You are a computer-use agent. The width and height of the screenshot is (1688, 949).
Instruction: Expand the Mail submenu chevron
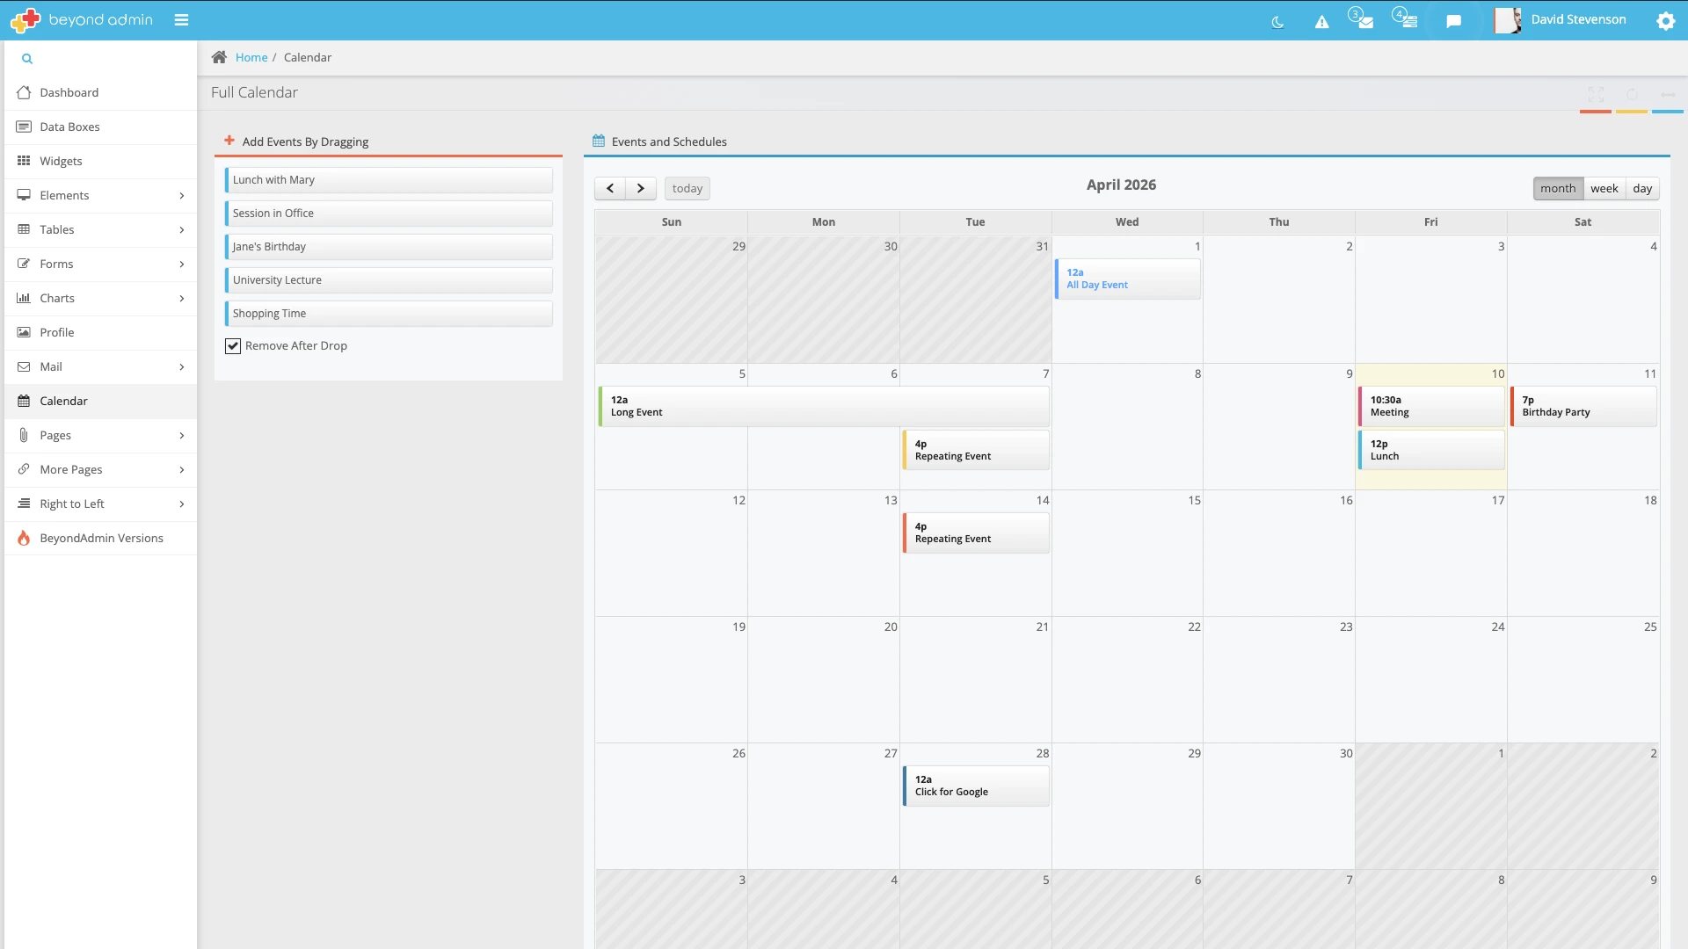(x=182, y=367)
